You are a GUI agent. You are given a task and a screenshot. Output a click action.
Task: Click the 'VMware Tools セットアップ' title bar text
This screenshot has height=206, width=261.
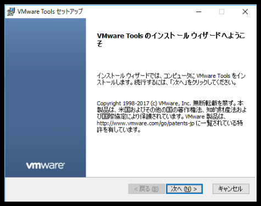pos(50,12)
